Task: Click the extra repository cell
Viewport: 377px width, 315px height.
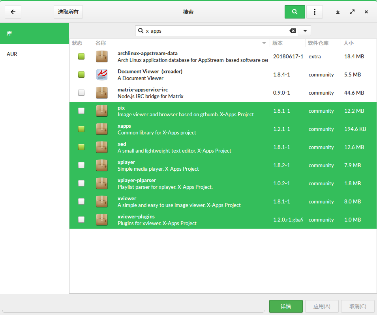Action: tap(315, 56)
